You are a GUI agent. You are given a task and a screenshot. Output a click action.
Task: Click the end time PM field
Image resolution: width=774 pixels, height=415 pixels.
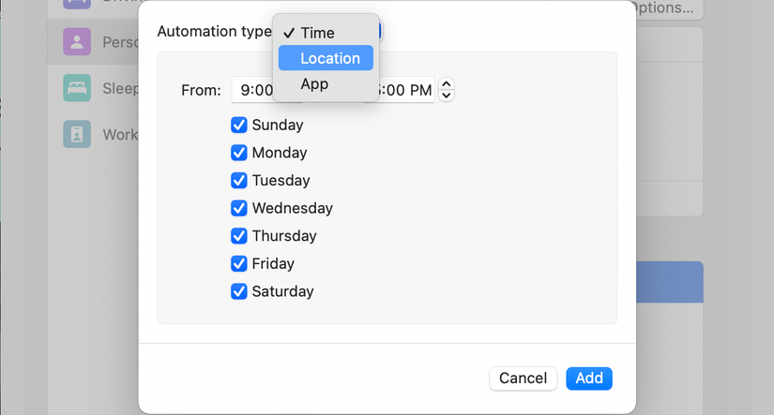(x=405, y=90)
